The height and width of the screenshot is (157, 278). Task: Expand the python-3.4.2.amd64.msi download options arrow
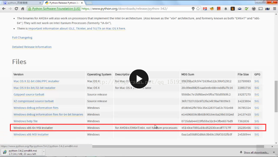pos(43,152)
